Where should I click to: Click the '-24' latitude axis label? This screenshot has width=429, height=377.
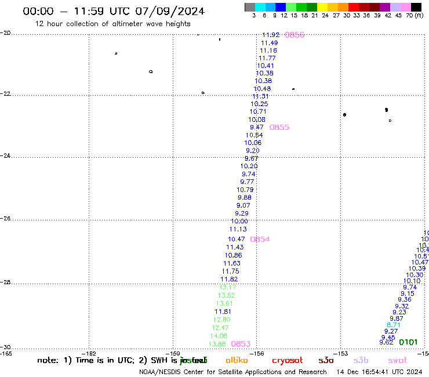pyautogui.click(x=5, y=155)
